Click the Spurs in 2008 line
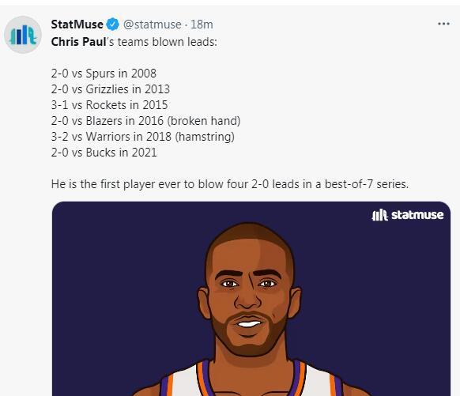The height and width of the screenshot is (396, 460). click(x=104, y=74)
